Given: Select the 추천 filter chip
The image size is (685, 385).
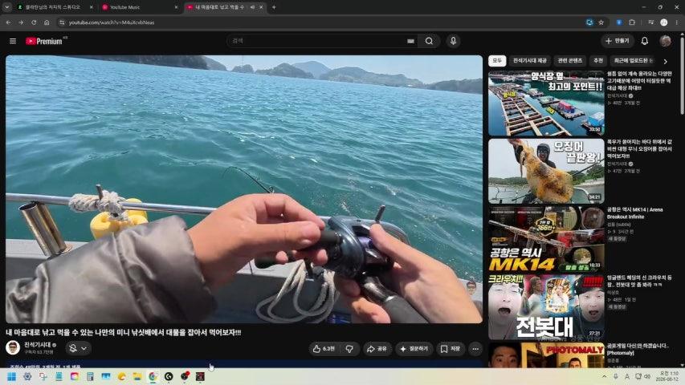Looking at the screenshot, I should (x=598, y=61).
